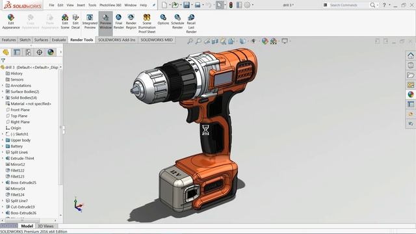Switch to the Sketch tab

25,40
